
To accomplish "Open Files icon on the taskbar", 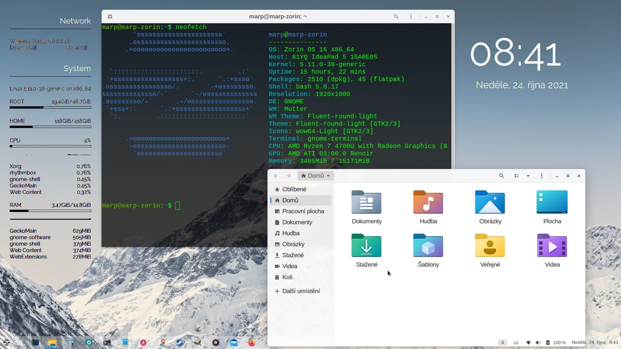I will 53,343.
